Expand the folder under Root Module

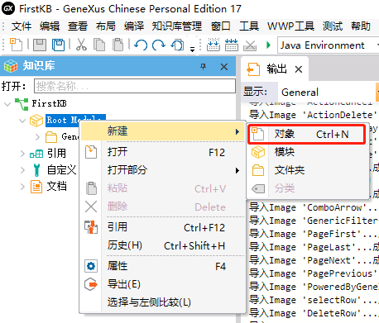(37, 137)
